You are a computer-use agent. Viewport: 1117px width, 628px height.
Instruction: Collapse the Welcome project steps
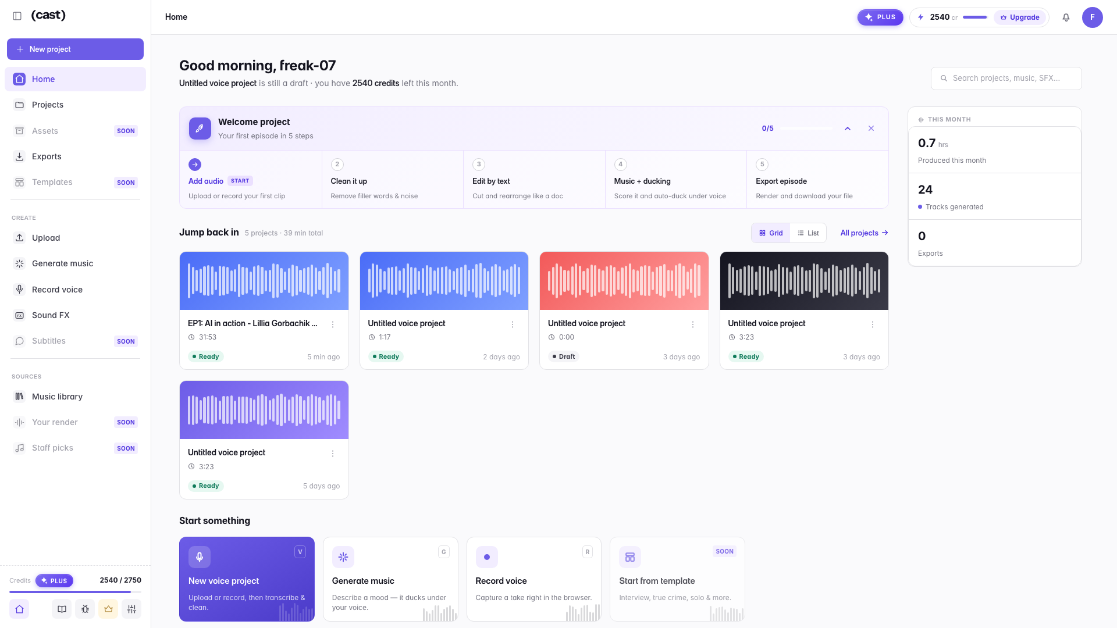[848, 129]
